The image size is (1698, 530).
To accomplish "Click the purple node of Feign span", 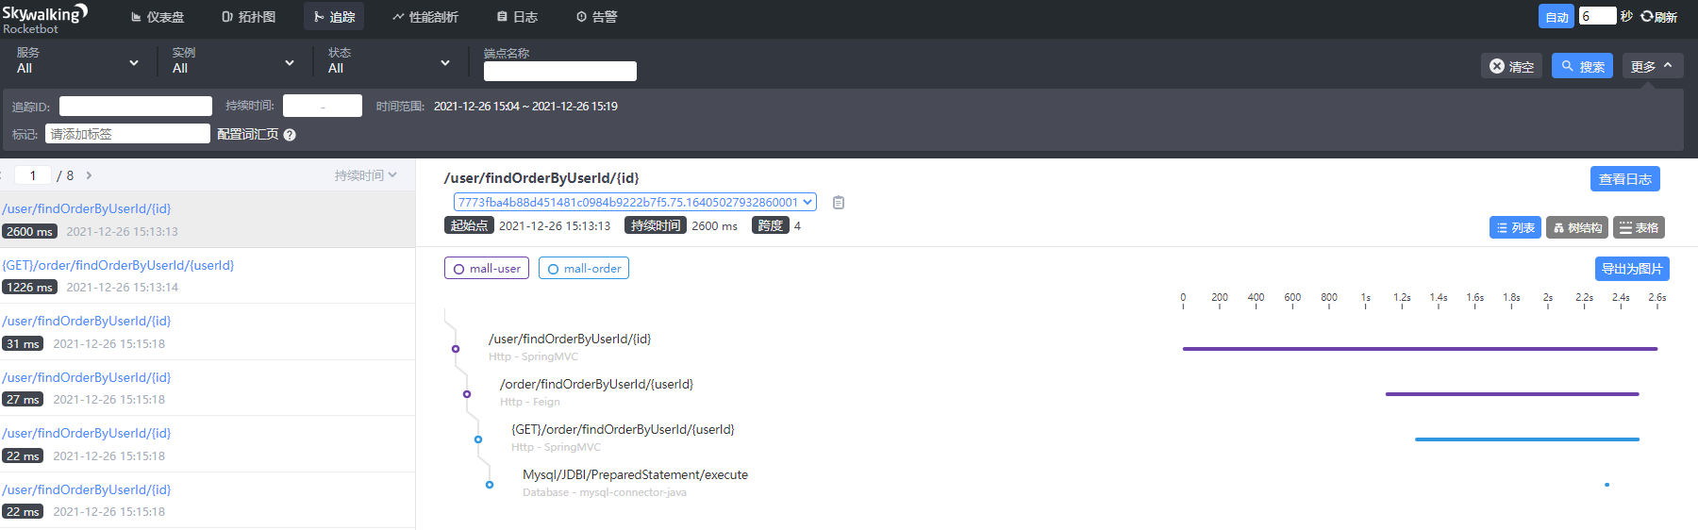I will pyautogui.click(x=467, y=394).
